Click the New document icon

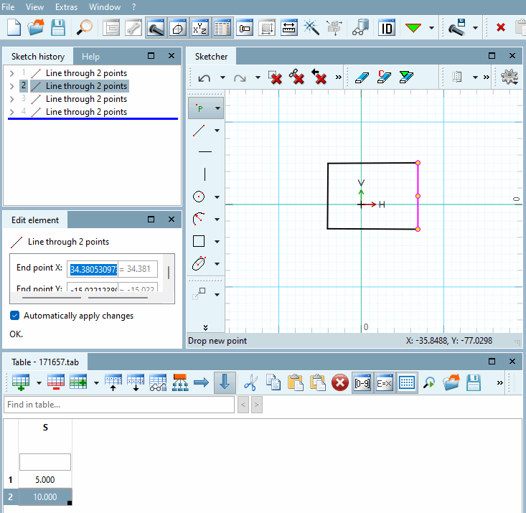[x=14, y=27]
